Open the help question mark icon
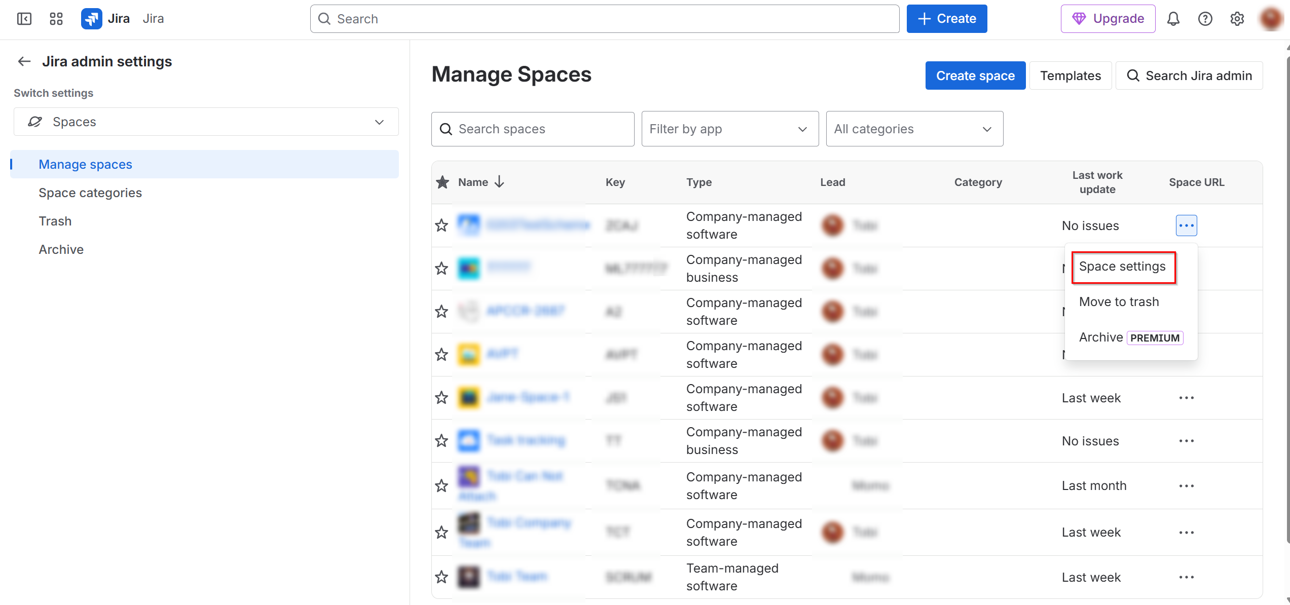 point(1205,19)
